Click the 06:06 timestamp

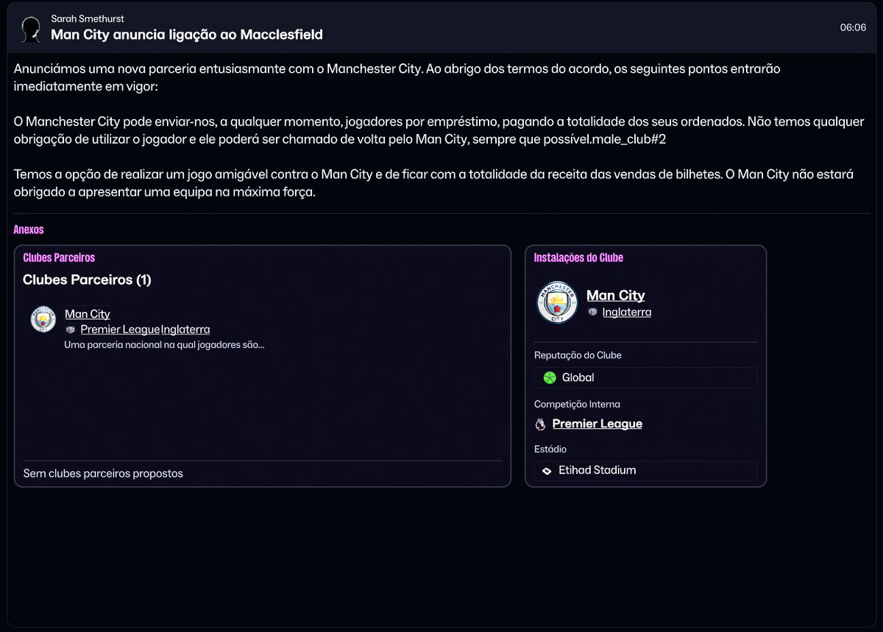pyautogui.click(x=853, y=27)
